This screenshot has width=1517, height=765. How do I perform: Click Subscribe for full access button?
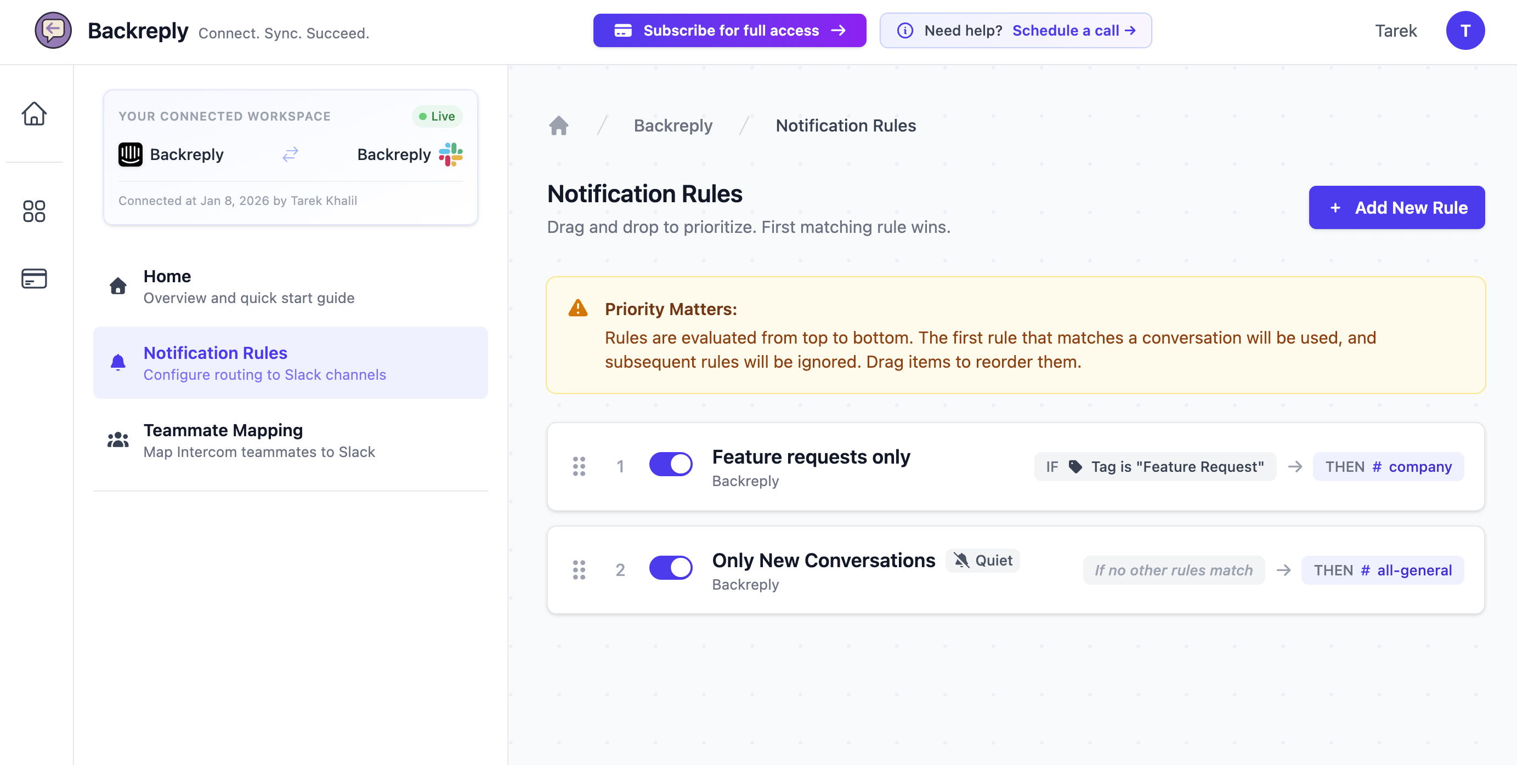(729, 31)
